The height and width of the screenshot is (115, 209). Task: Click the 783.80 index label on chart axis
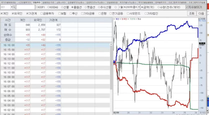click(202, 43)
